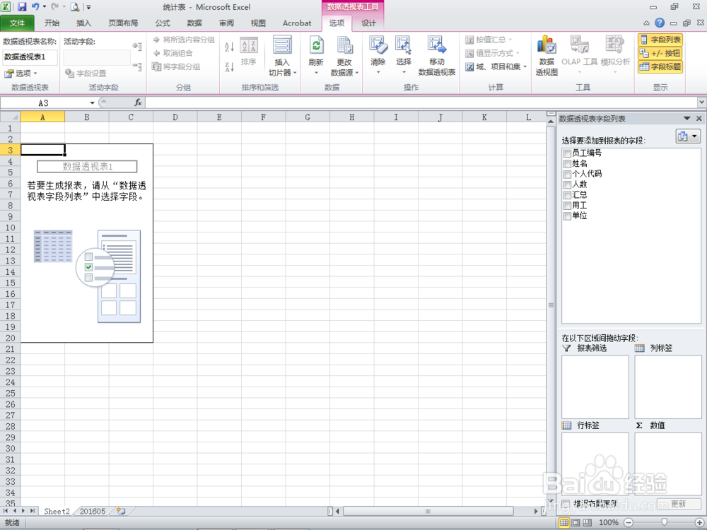This screenshot has height=530, width=707.
Task: Switch to Normal view icon in status bar
Action: (x=563, y=522)
